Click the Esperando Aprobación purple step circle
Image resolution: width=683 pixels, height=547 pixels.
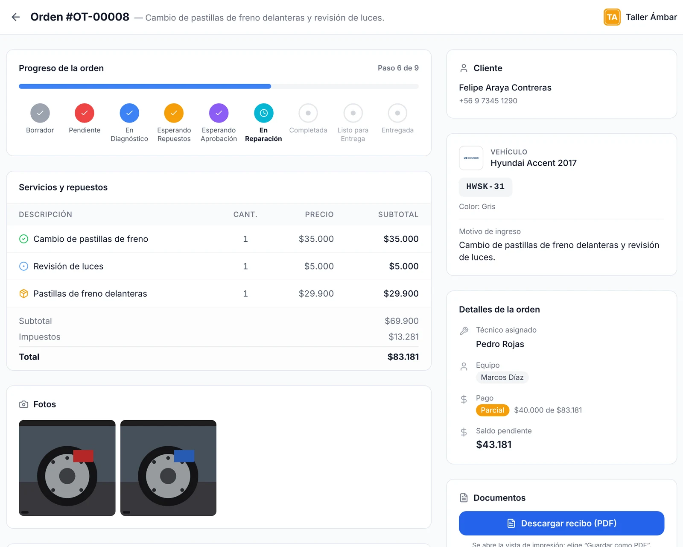point(219,113)
